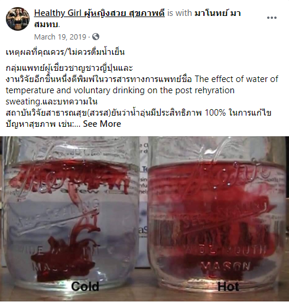Click the second line of the tagged name, สมทบ

click(47, 25)
